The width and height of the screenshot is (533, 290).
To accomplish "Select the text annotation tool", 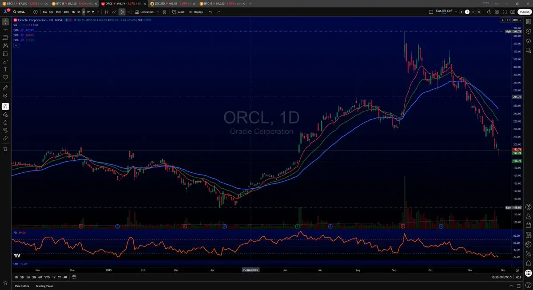I will pyautogui.click(x=5, y=69).
